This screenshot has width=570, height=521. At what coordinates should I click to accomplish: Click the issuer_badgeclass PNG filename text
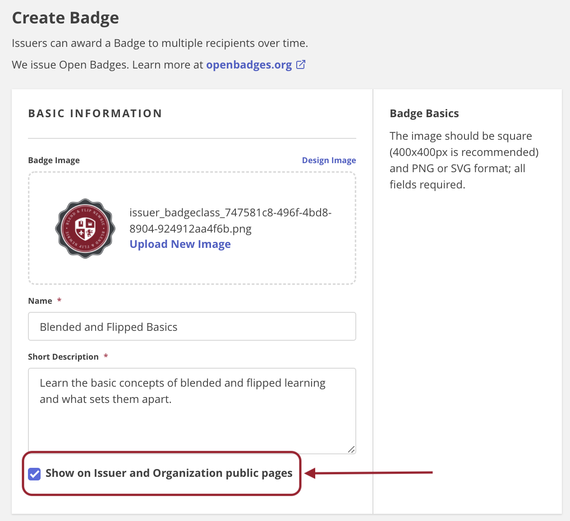230,220
